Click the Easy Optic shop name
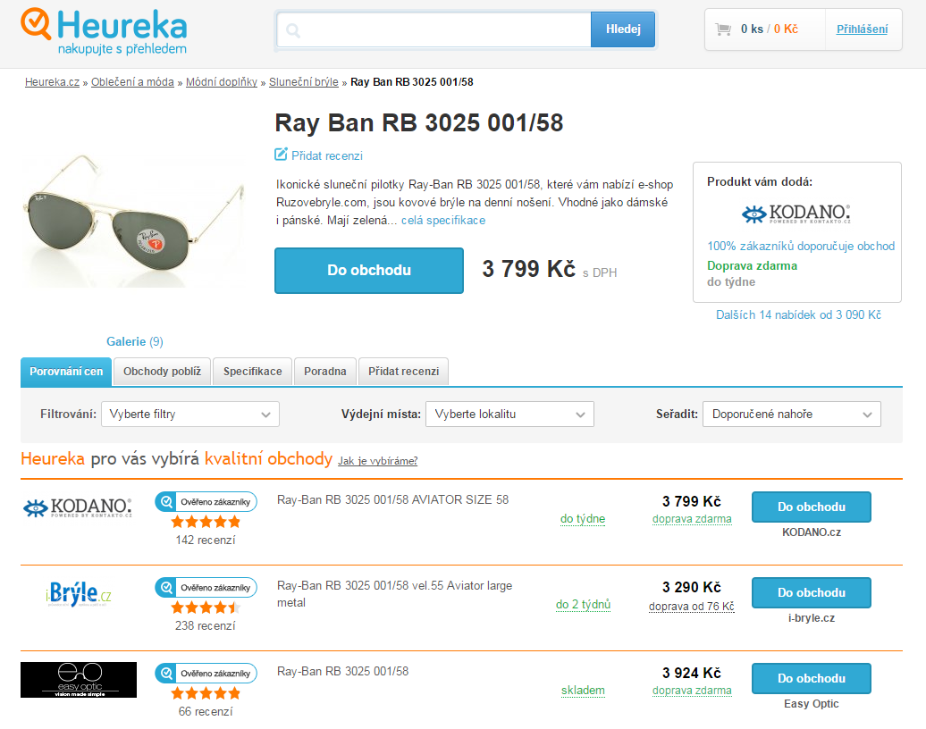Screen dimensions: 926x729 (812, 704)
